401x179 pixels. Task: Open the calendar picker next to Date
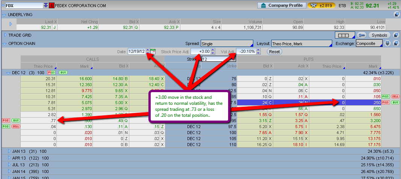153,51
